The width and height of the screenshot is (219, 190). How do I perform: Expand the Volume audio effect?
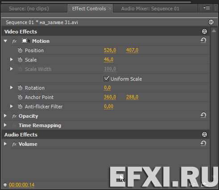click(x=5, y=144)
